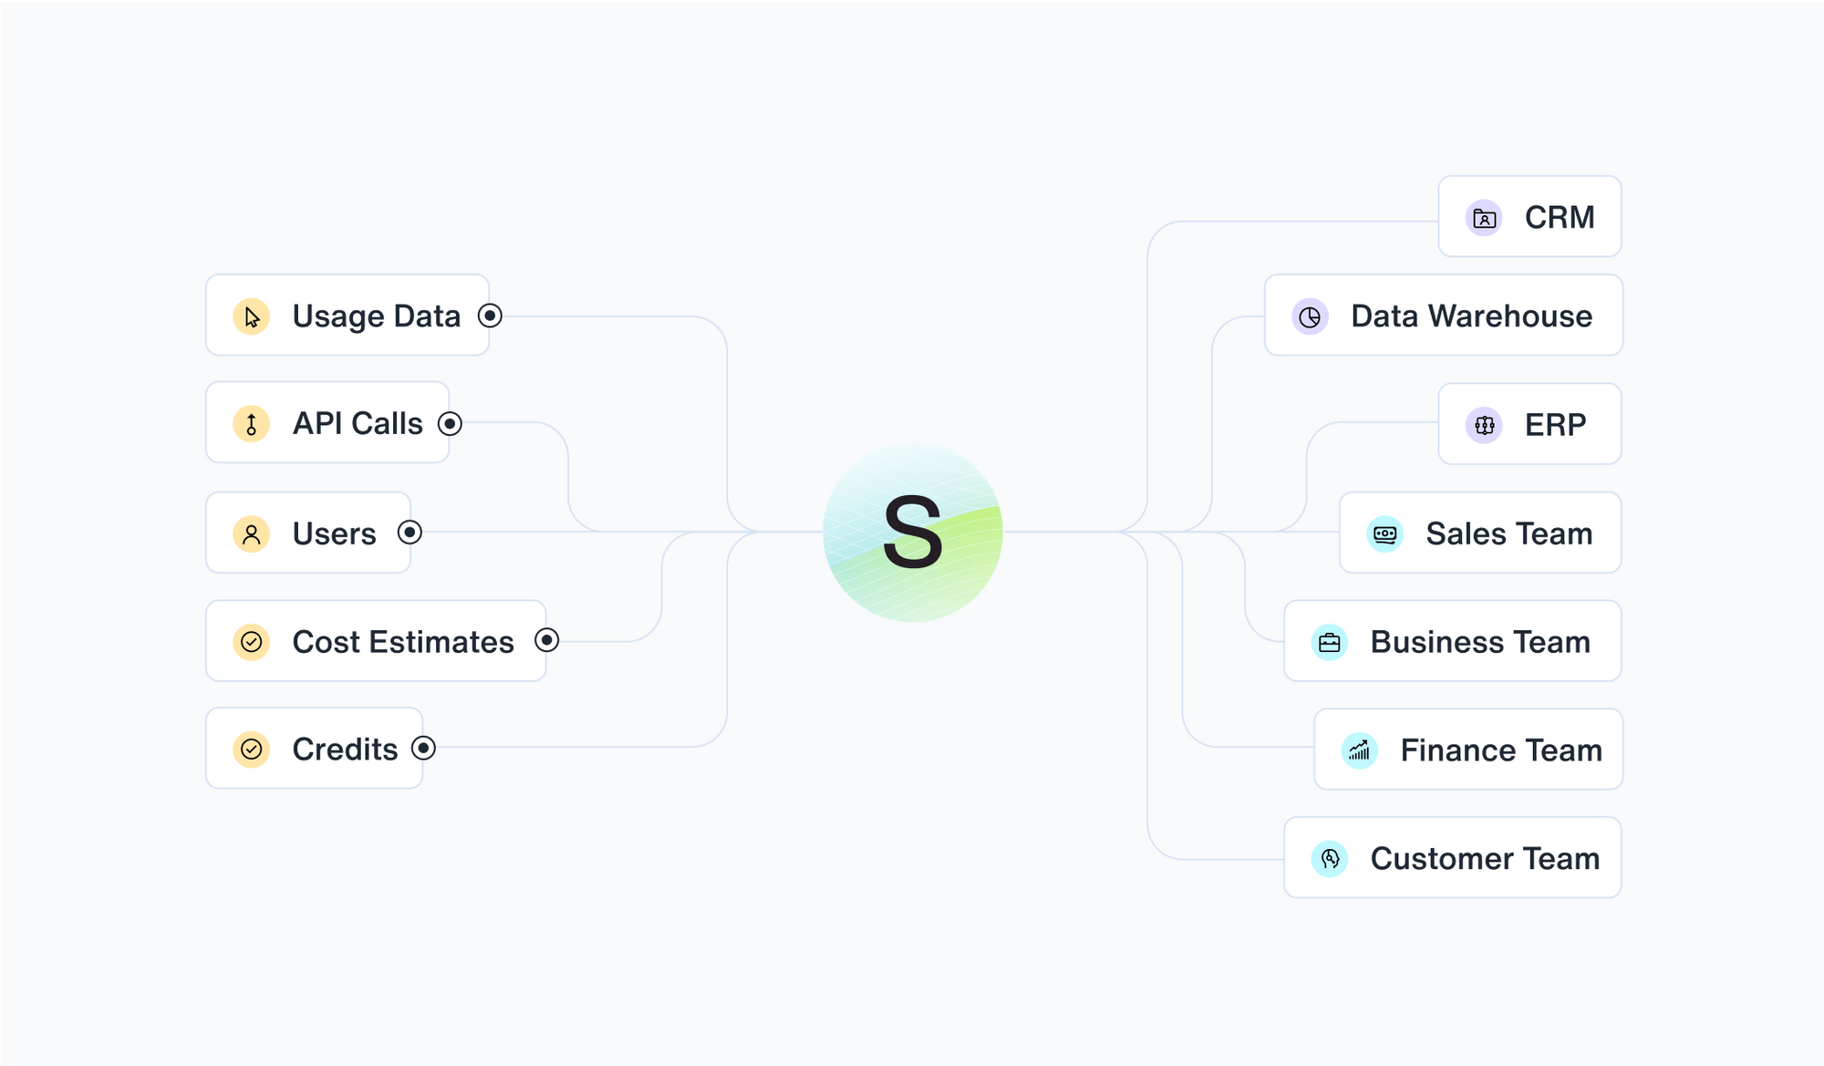Viewport: 1824px width, 1066px height.
Task: Click the Customer Team label
Action: click(1485, 859)
